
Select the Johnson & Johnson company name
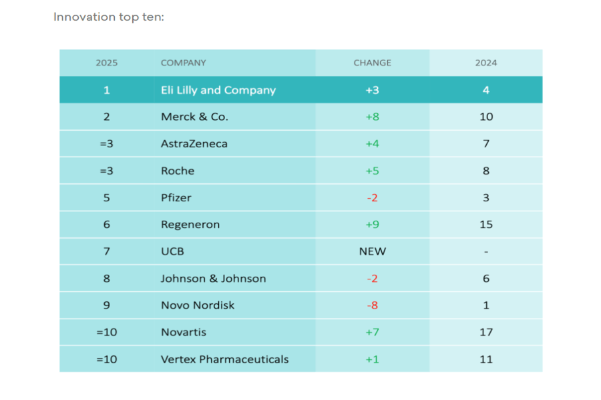(x=213, y=279)
